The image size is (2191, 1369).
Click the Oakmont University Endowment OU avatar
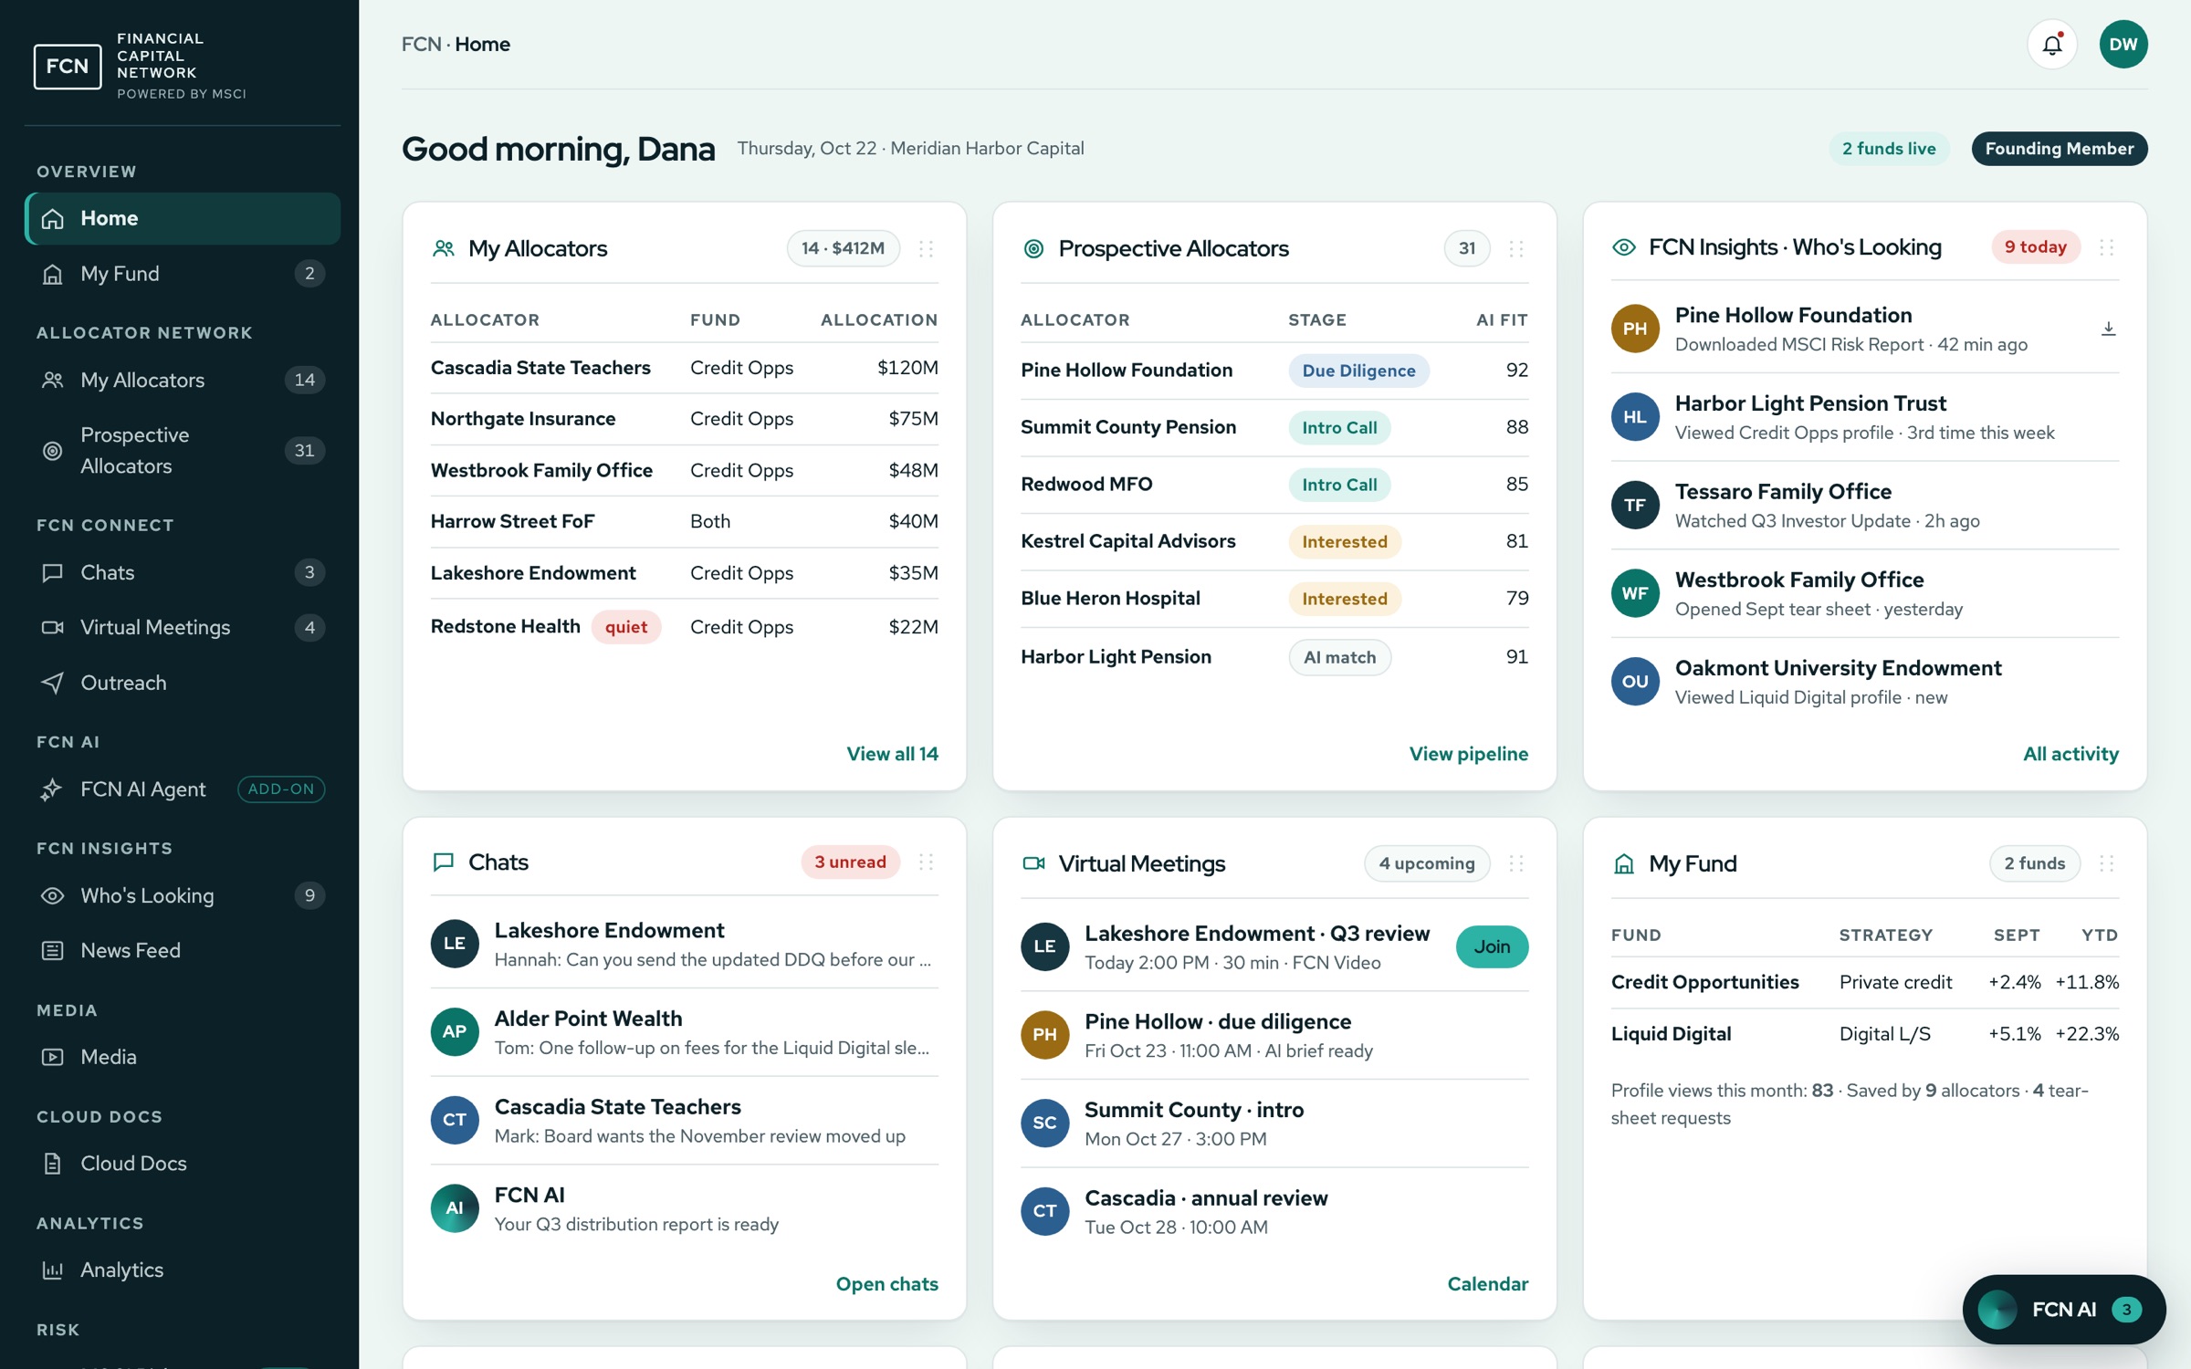[x=1635, y=682]
